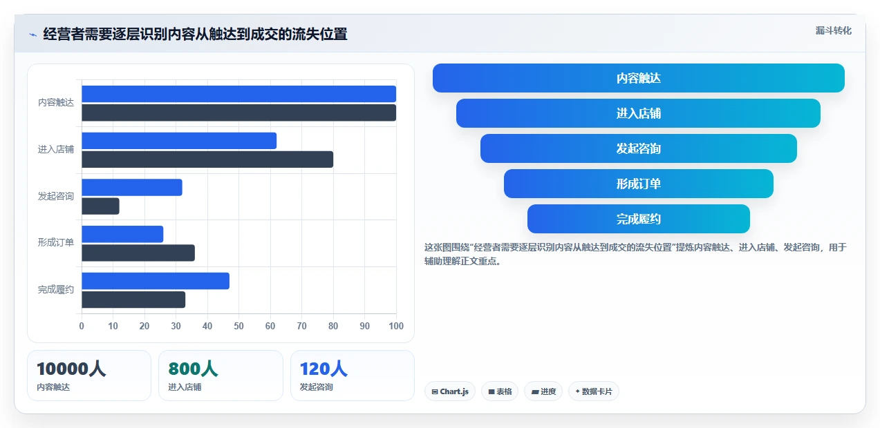
Task: Click the description paragraph starting 这张图围绕
Action: (635, 254)
